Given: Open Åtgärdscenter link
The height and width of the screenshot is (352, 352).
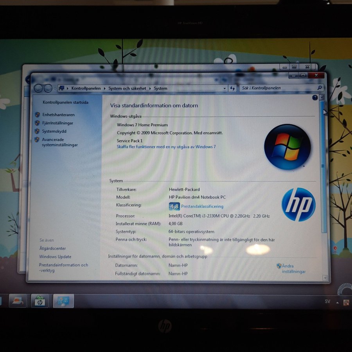Looking at the screenshot, I should point(52,248).
